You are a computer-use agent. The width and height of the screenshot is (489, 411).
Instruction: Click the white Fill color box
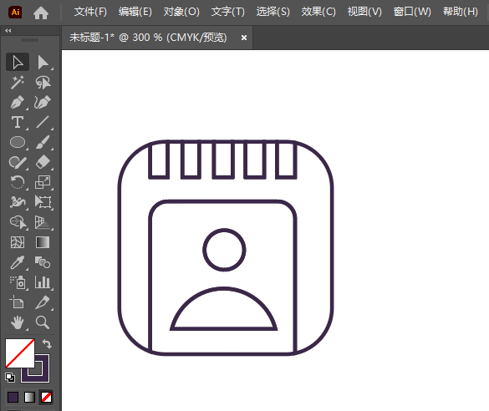(x=20, y=353)
